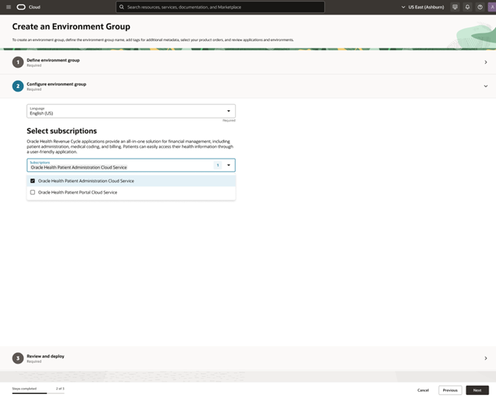Click the step 3 number circle
The width and height of the screenshot is (496, 397).
coord(18,358)
